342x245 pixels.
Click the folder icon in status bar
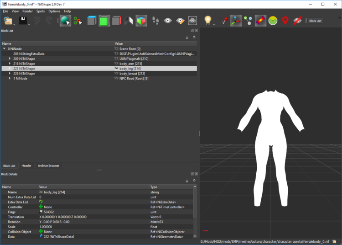[x=334, y=241]
